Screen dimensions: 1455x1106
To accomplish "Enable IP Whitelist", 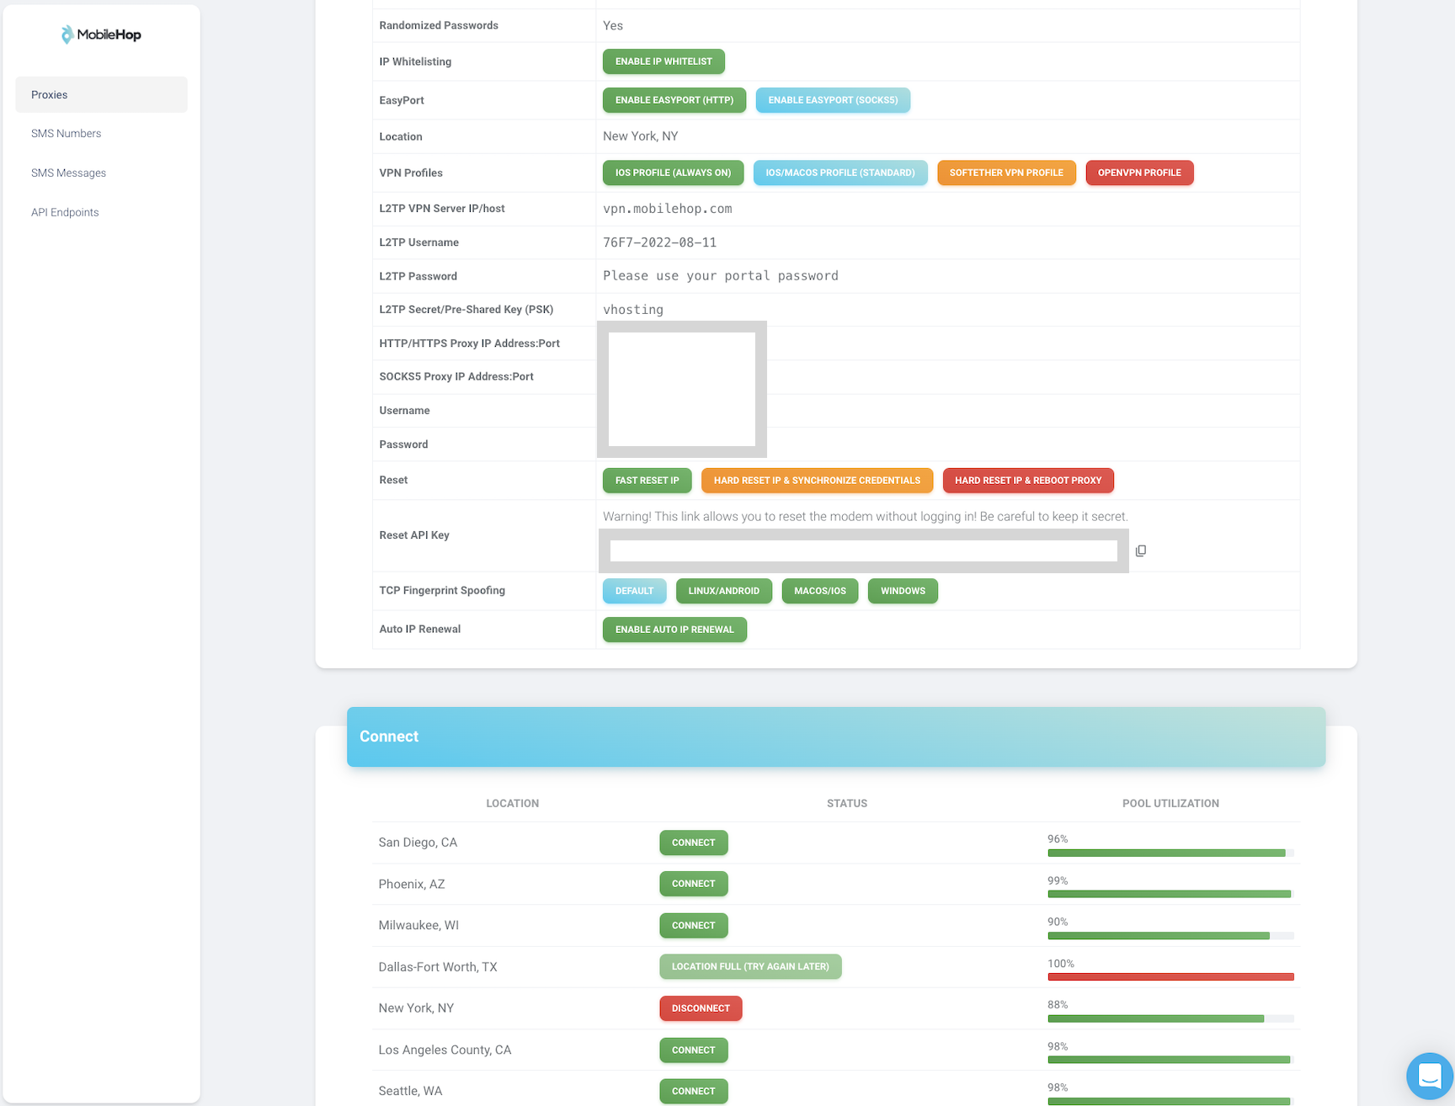I will [664, 61].
